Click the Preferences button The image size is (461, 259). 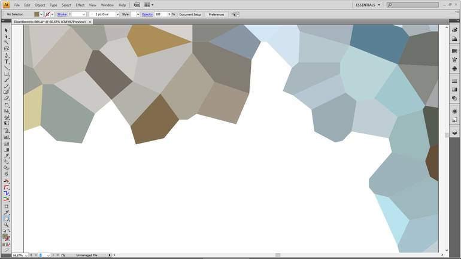216,14
